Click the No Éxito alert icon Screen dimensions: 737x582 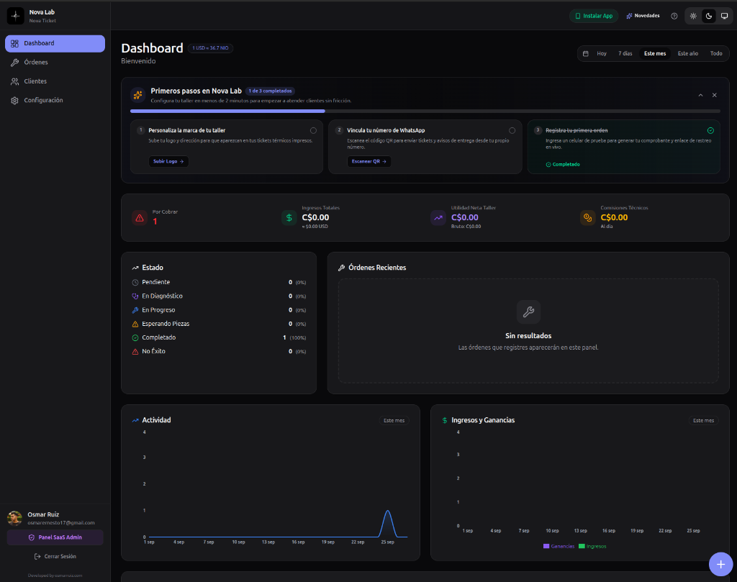[x=135, y=351]
